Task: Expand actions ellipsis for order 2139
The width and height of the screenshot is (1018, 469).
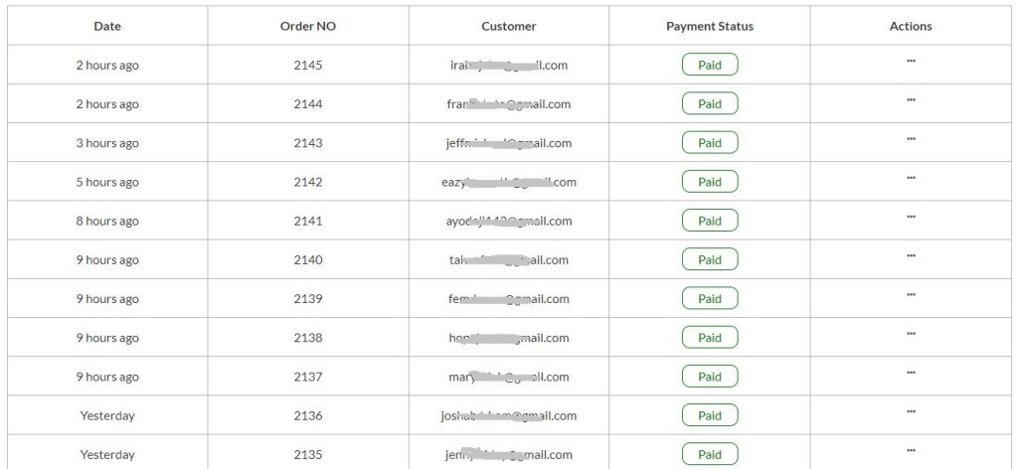Action: [x=911, y=295]
